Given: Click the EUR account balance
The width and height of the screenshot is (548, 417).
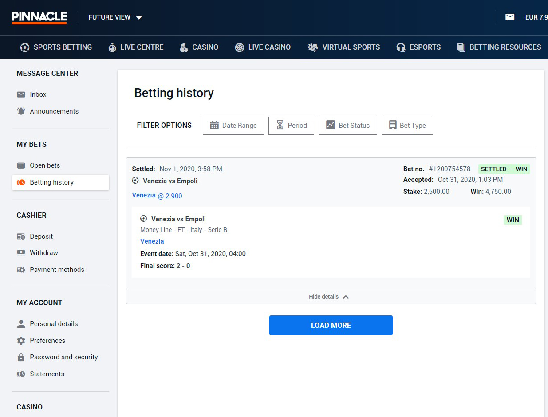Looking at the screenshot, I should [536, 17].
